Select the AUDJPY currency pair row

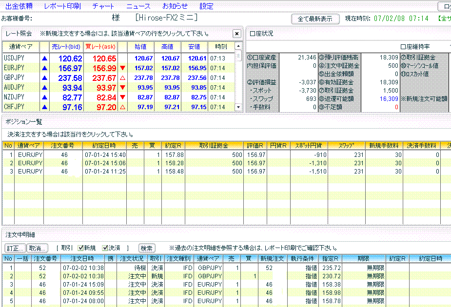coord(118,88)
